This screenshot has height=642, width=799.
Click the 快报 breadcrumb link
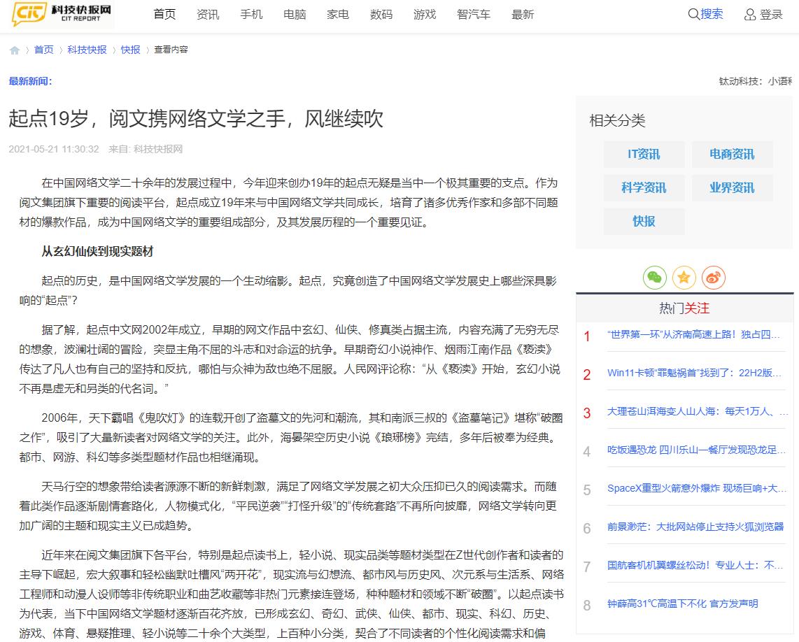[x=130, y=50]
